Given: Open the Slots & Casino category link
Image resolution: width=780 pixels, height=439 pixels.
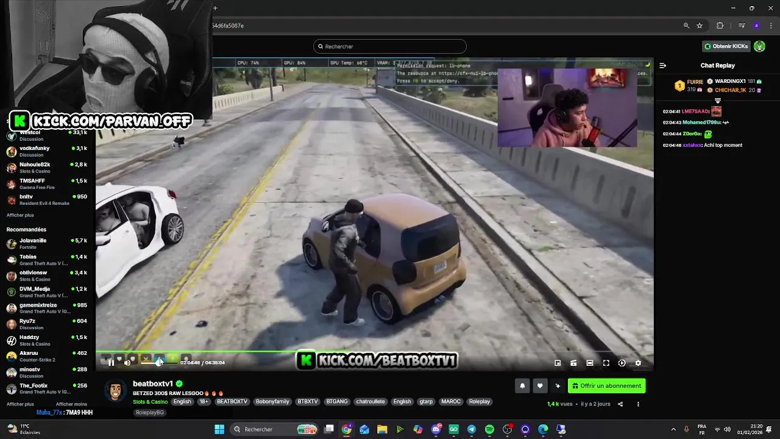Looking at the screenshot, I should [x=150, y=402].
